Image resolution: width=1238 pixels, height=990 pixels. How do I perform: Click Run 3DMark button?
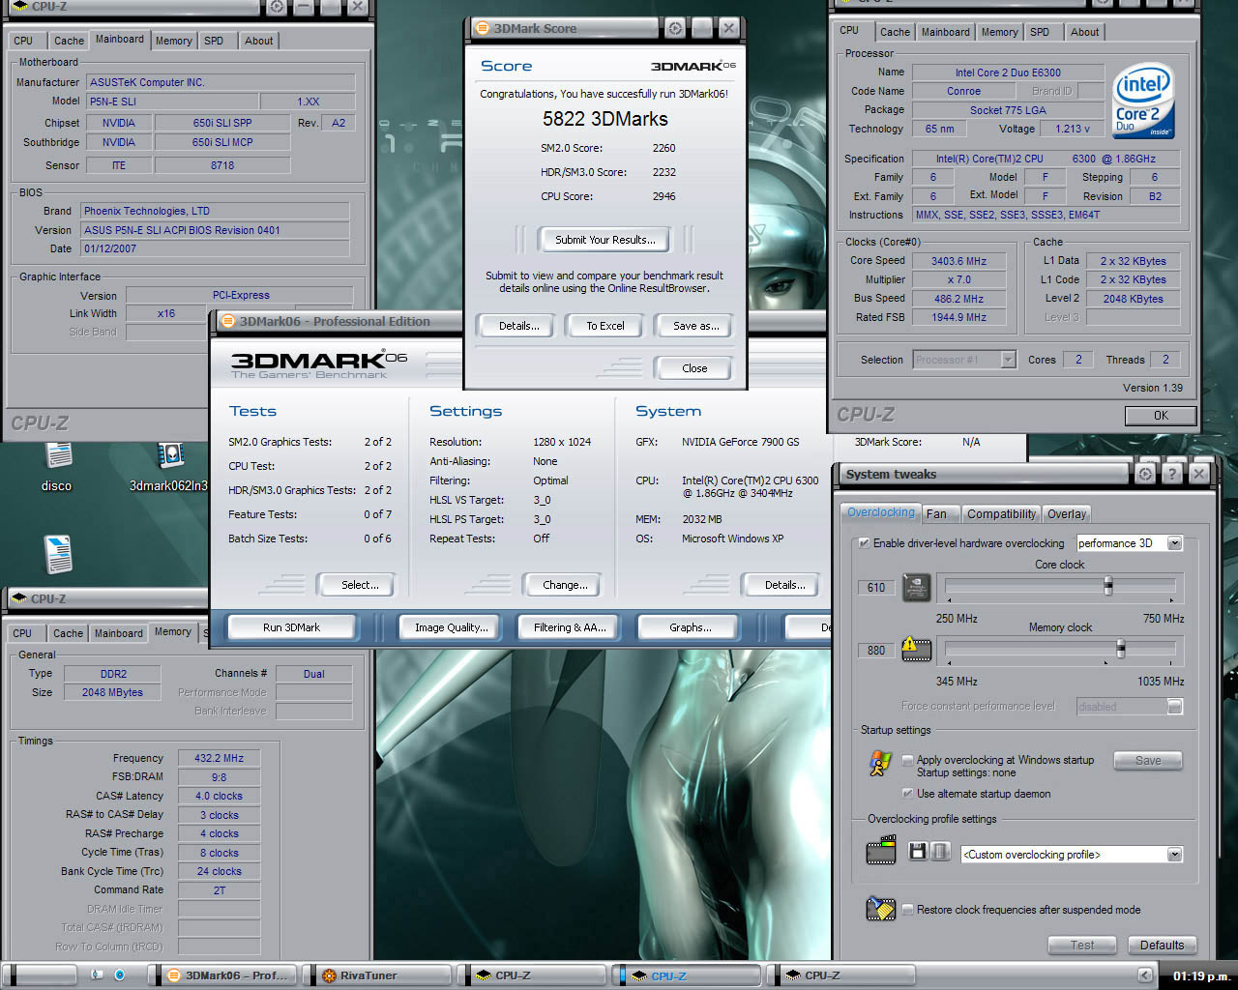click(x=291, y=627)
